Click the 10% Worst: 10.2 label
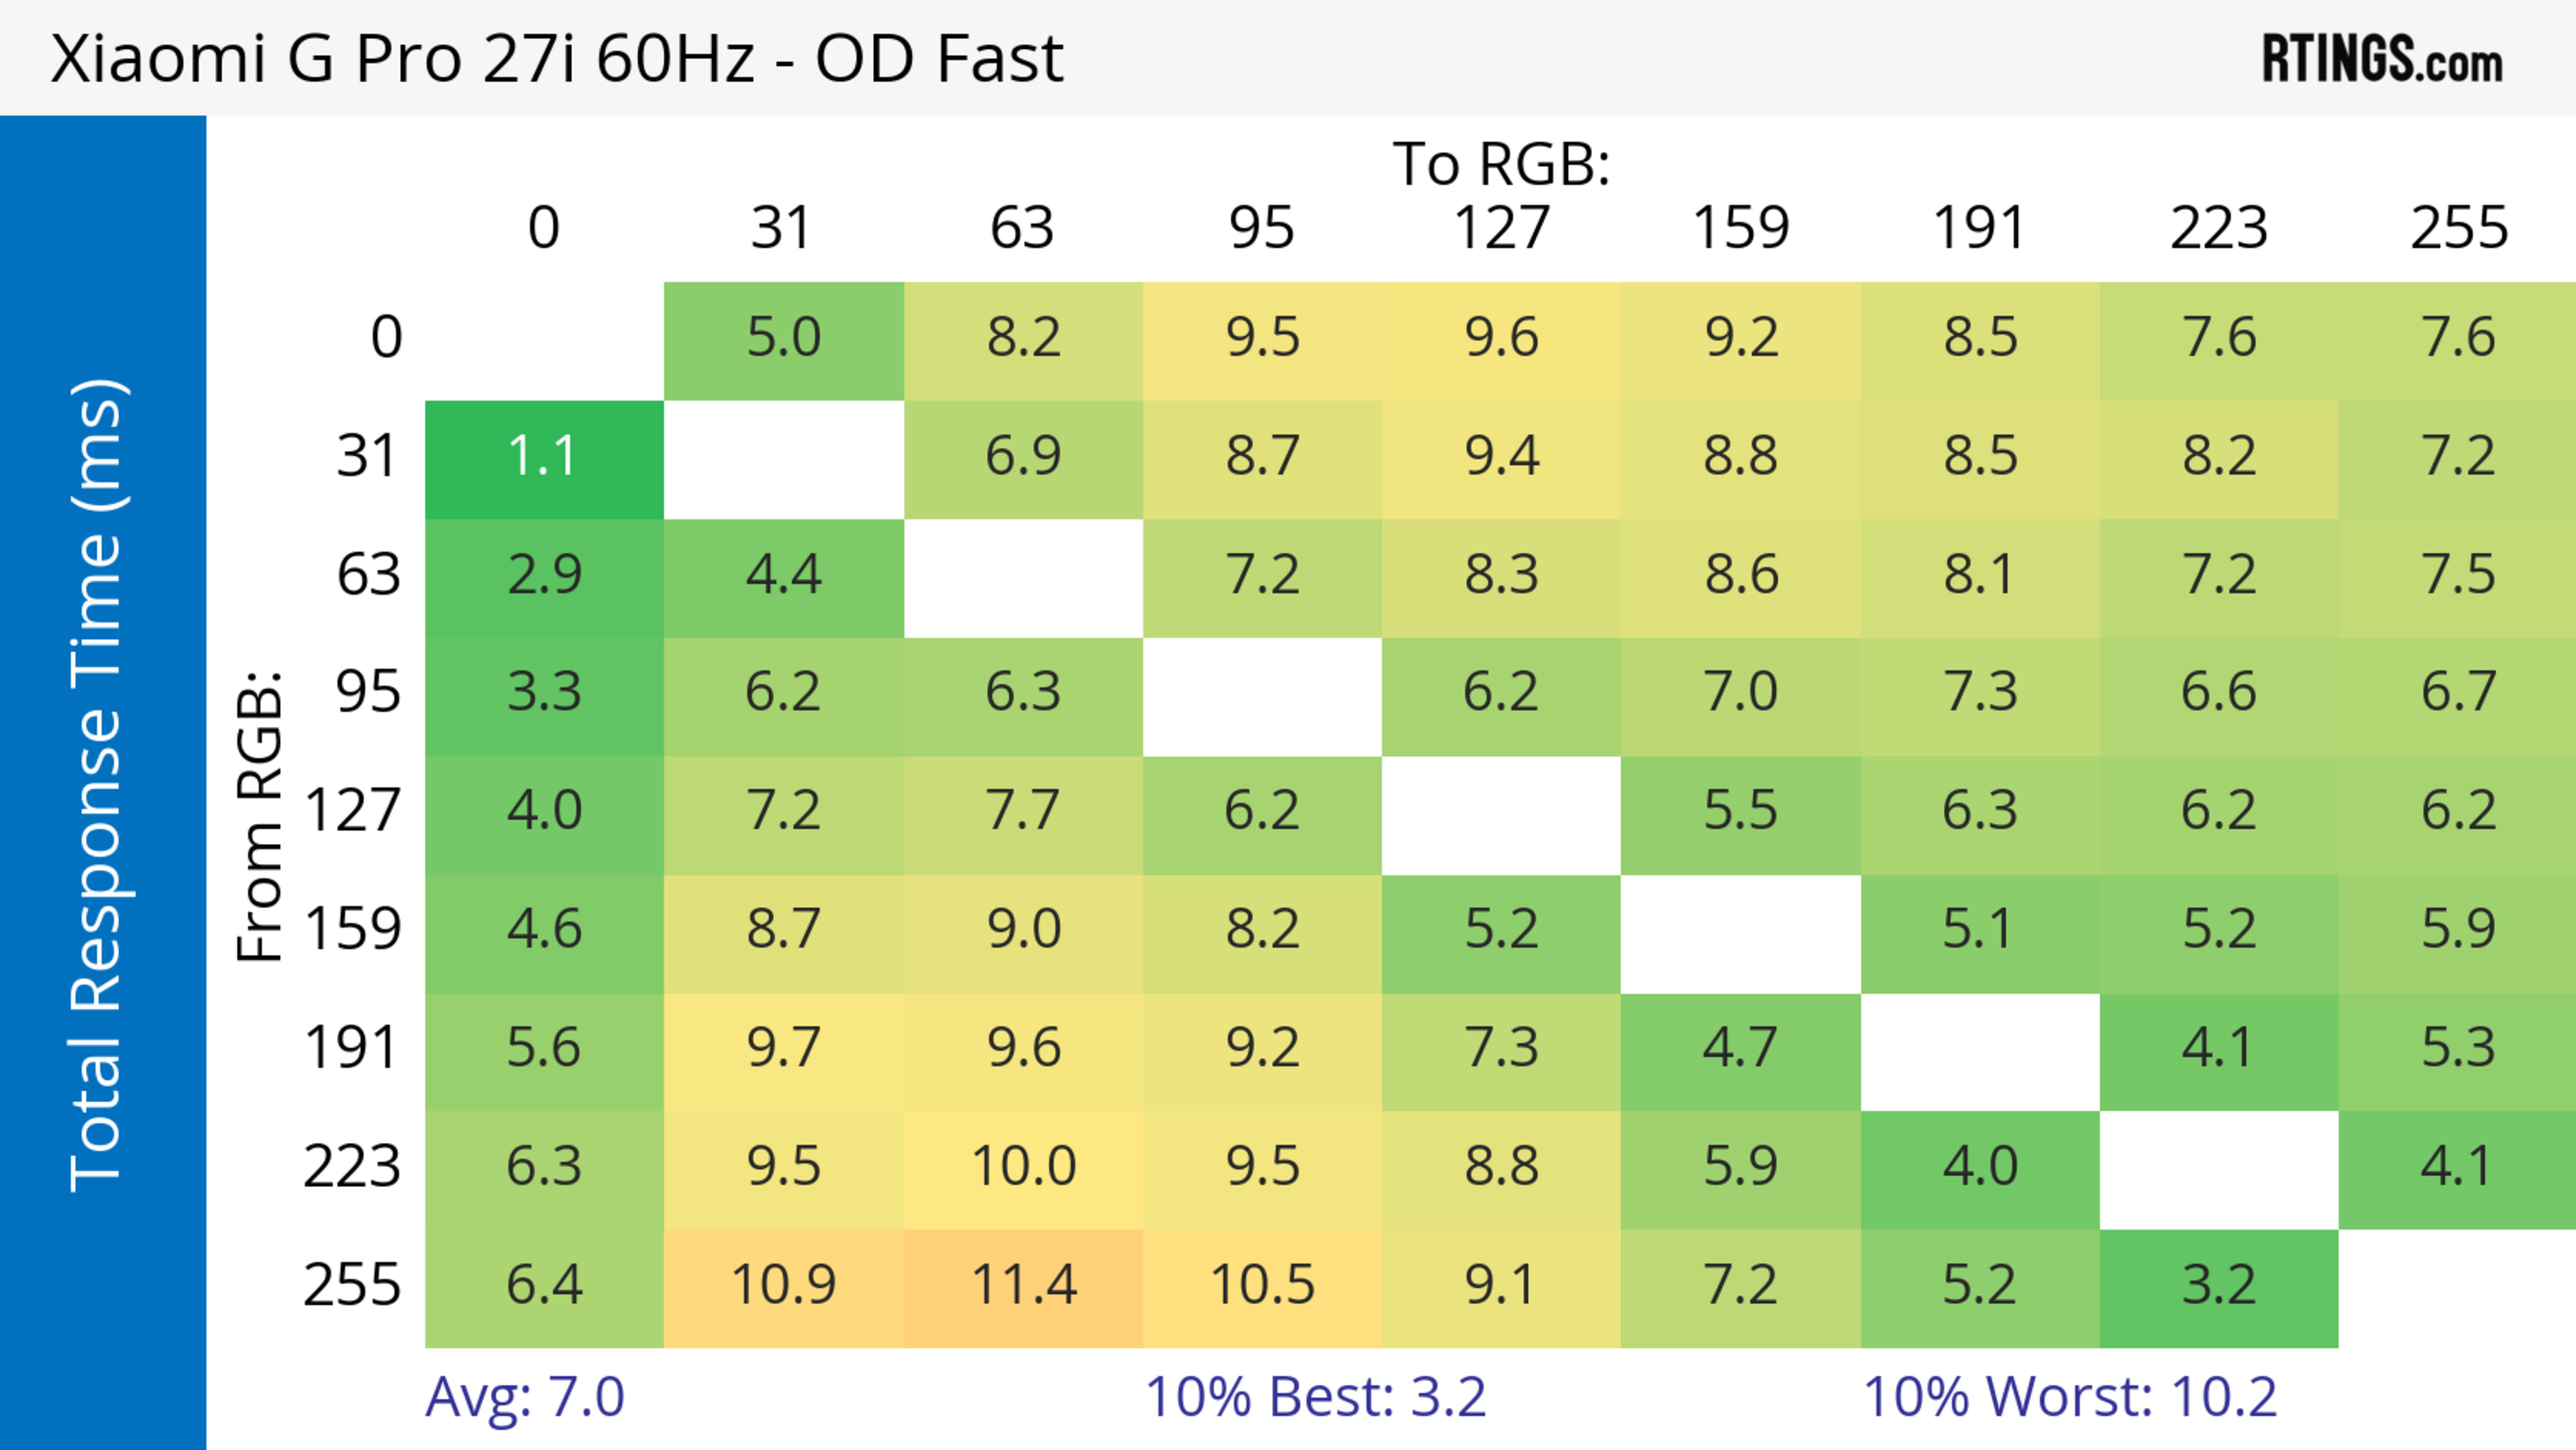Screen dimensions: 2576x1450 pos(2070,1396)
